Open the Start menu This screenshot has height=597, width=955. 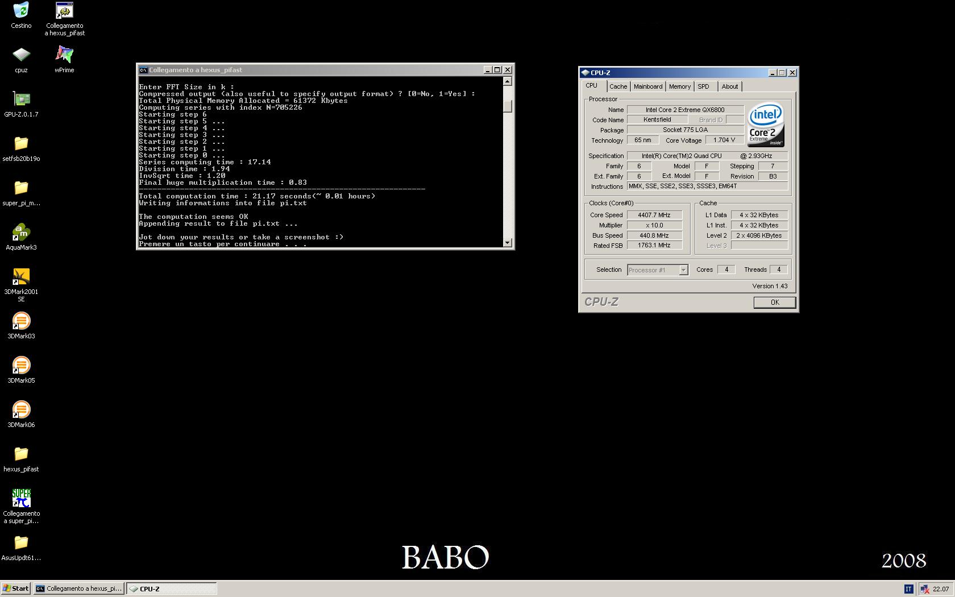click(x=16, y=589)
